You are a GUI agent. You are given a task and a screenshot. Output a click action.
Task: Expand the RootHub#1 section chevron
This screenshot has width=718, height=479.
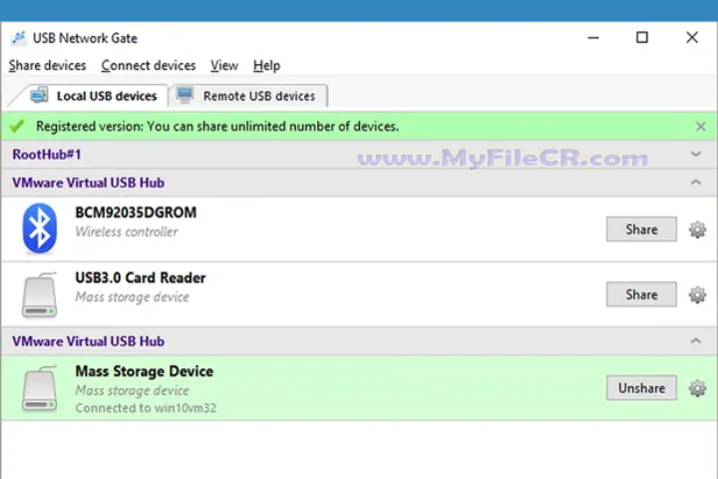696,154
